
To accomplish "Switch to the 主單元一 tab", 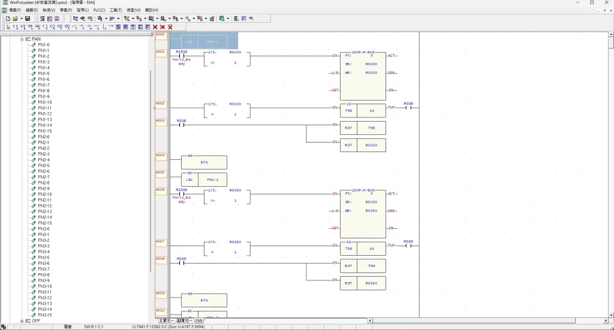I will (166, 321).
